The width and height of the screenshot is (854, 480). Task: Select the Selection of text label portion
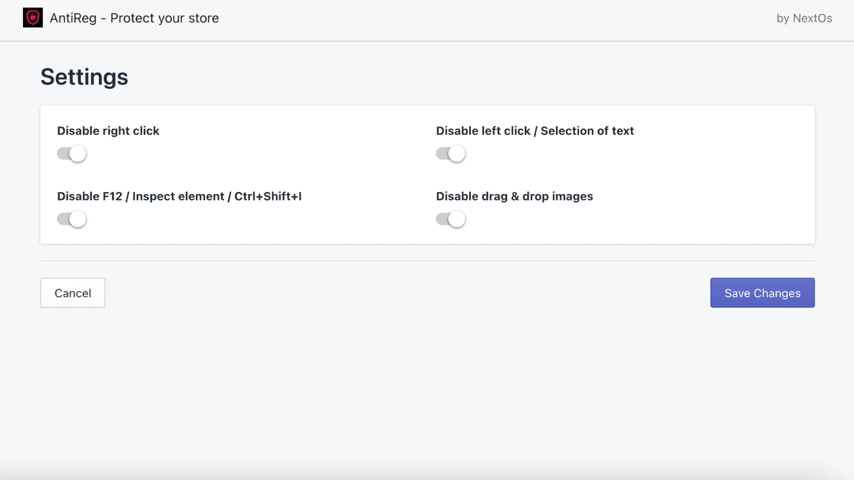pyautogui.click(x=587, y=131)
